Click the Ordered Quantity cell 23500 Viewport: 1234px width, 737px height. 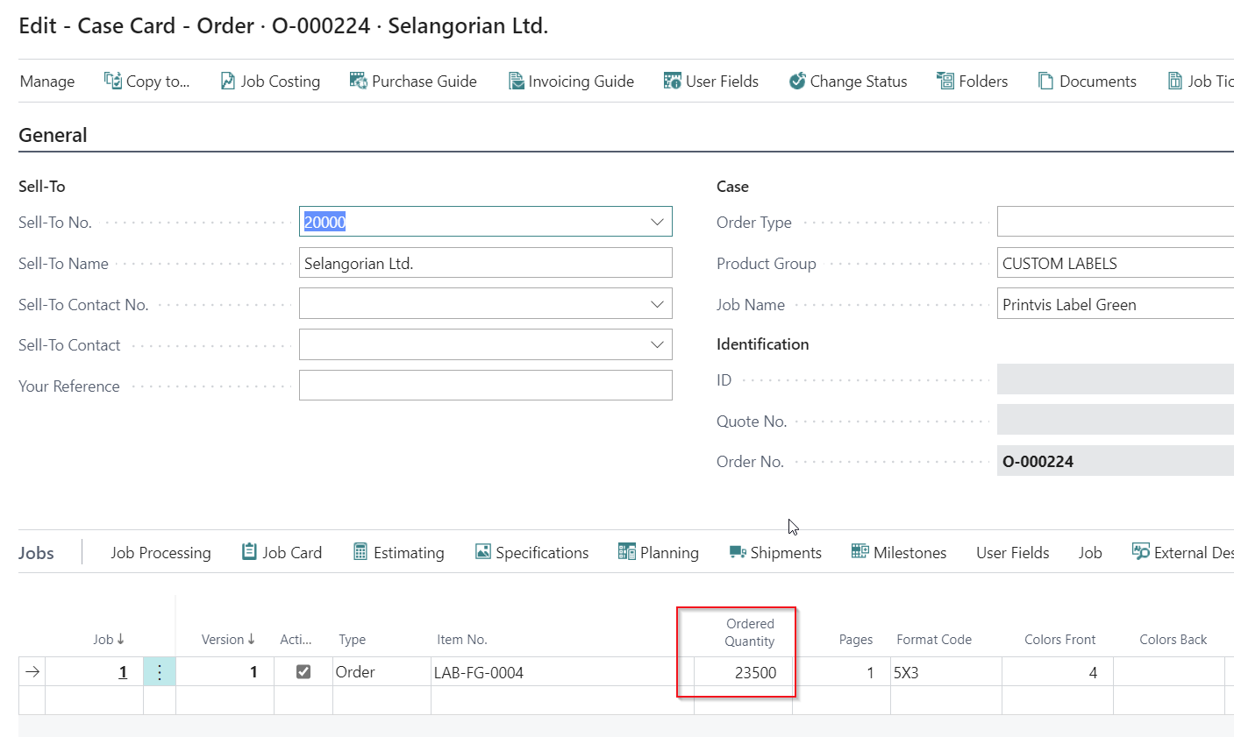[743, 672]
